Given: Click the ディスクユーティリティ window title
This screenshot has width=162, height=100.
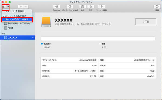Looking at the screenshot, I should coord(81,2).
